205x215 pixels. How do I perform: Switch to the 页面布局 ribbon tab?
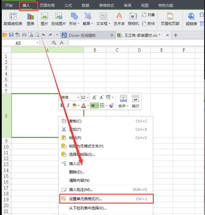(47, 5)
